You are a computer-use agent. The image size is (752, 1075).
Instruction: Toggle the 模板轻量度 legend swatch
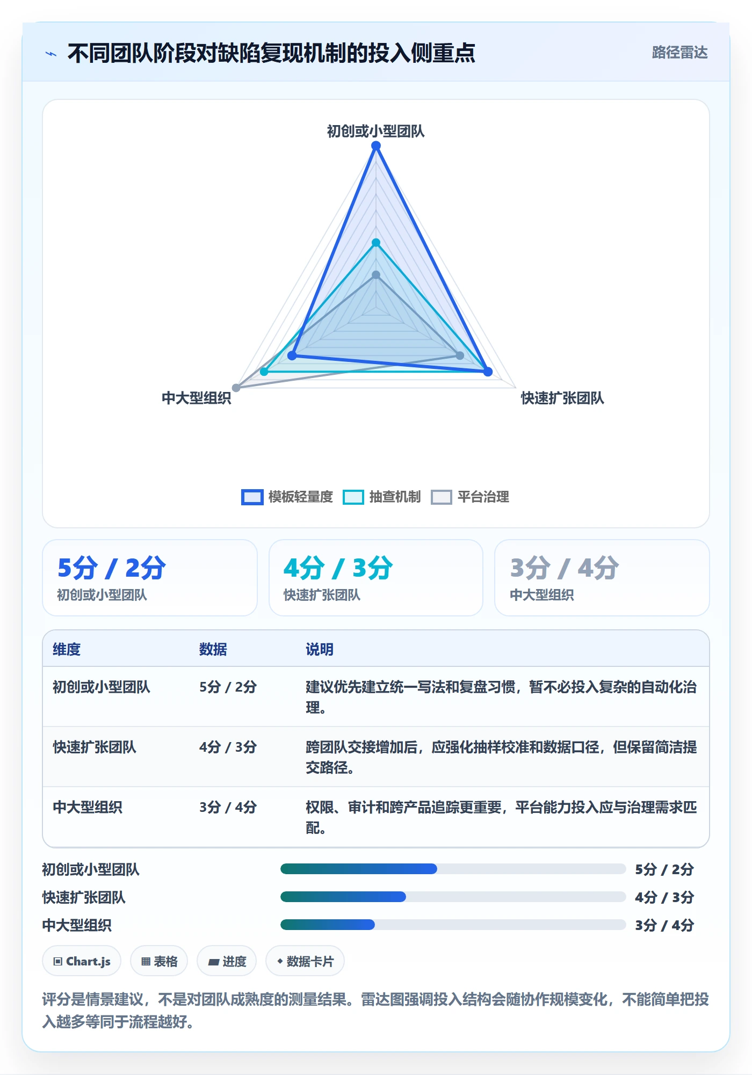coord(252,497)
